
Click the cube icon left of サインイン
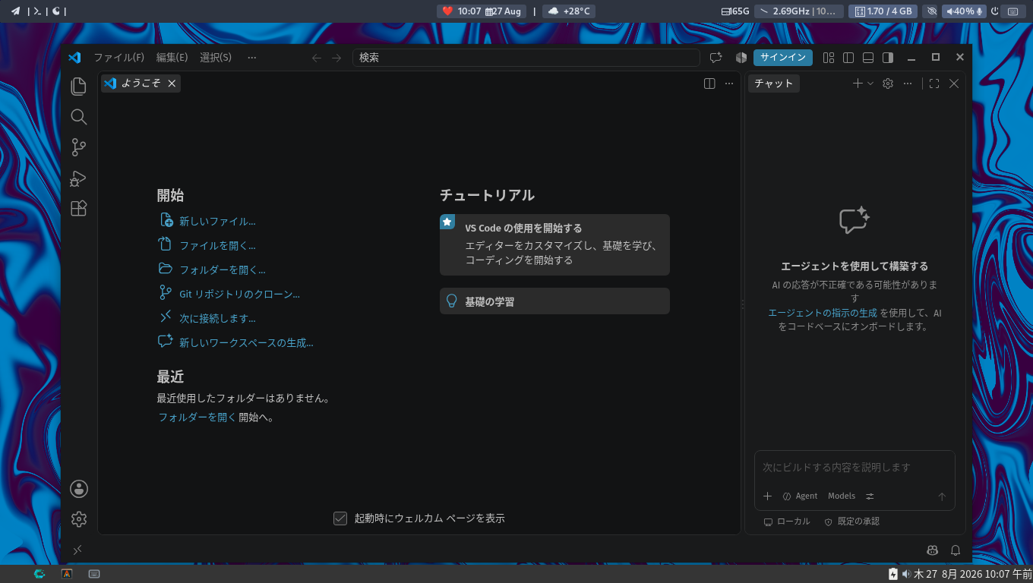(741, 58)
